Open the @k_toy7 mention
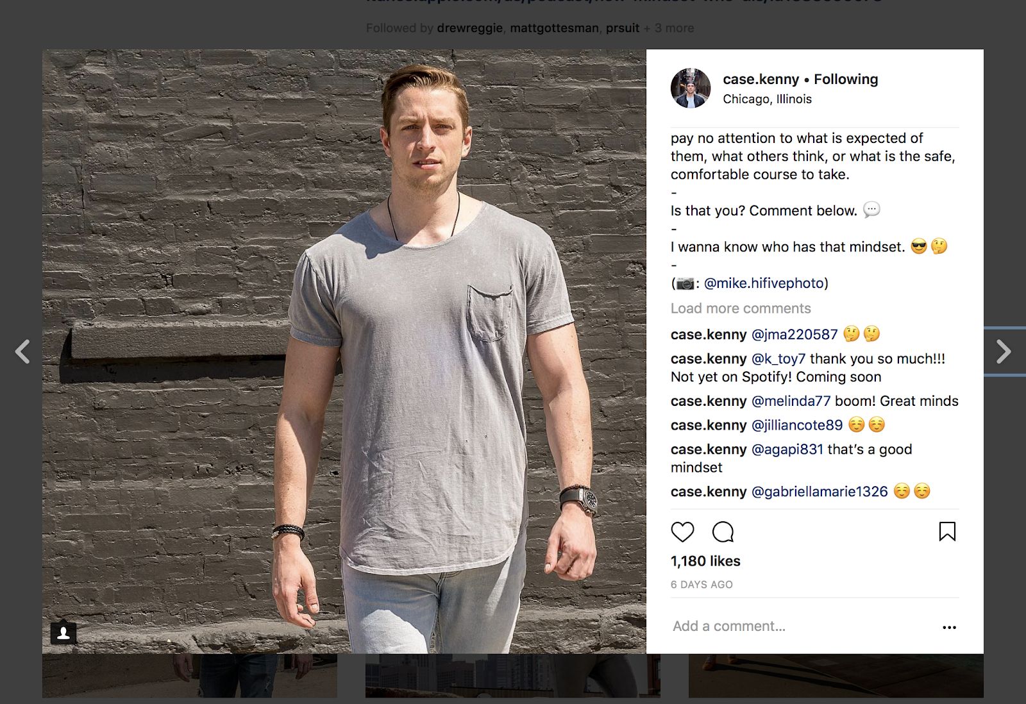Image resolution: width=1026 pixels, height=704 pixels. click(778, 359)
